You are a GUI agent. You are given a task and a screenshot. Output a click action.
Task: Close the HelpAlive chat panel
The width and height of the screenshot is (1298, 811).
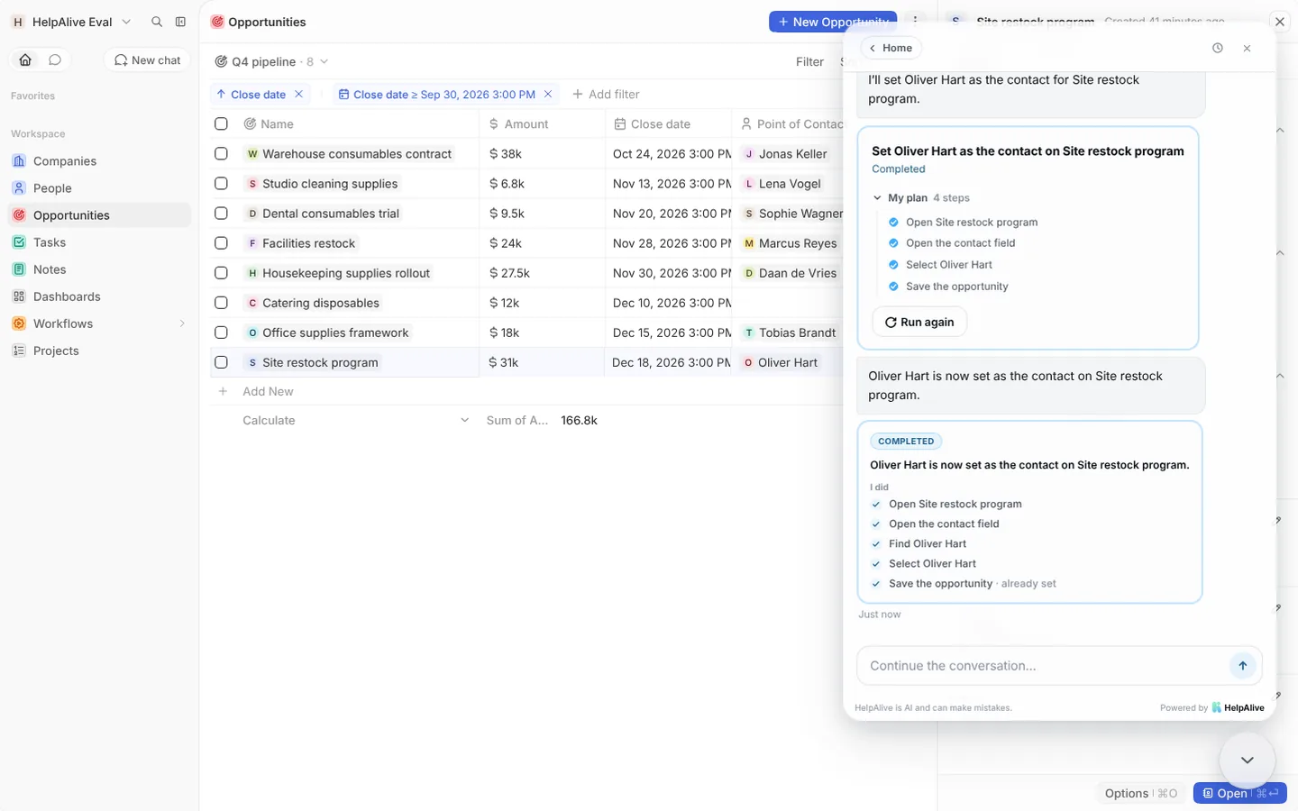coord(1247,48)
